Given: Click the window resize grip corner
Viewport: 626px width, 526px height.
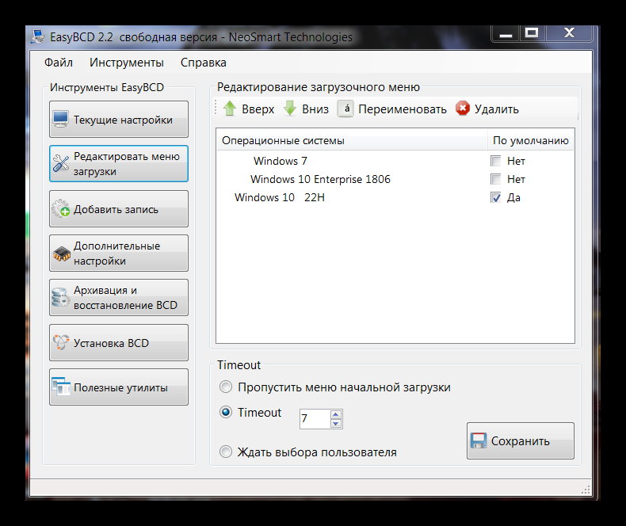Looking at the screenshot, I should pyautogui.click(x=586, y=490).
